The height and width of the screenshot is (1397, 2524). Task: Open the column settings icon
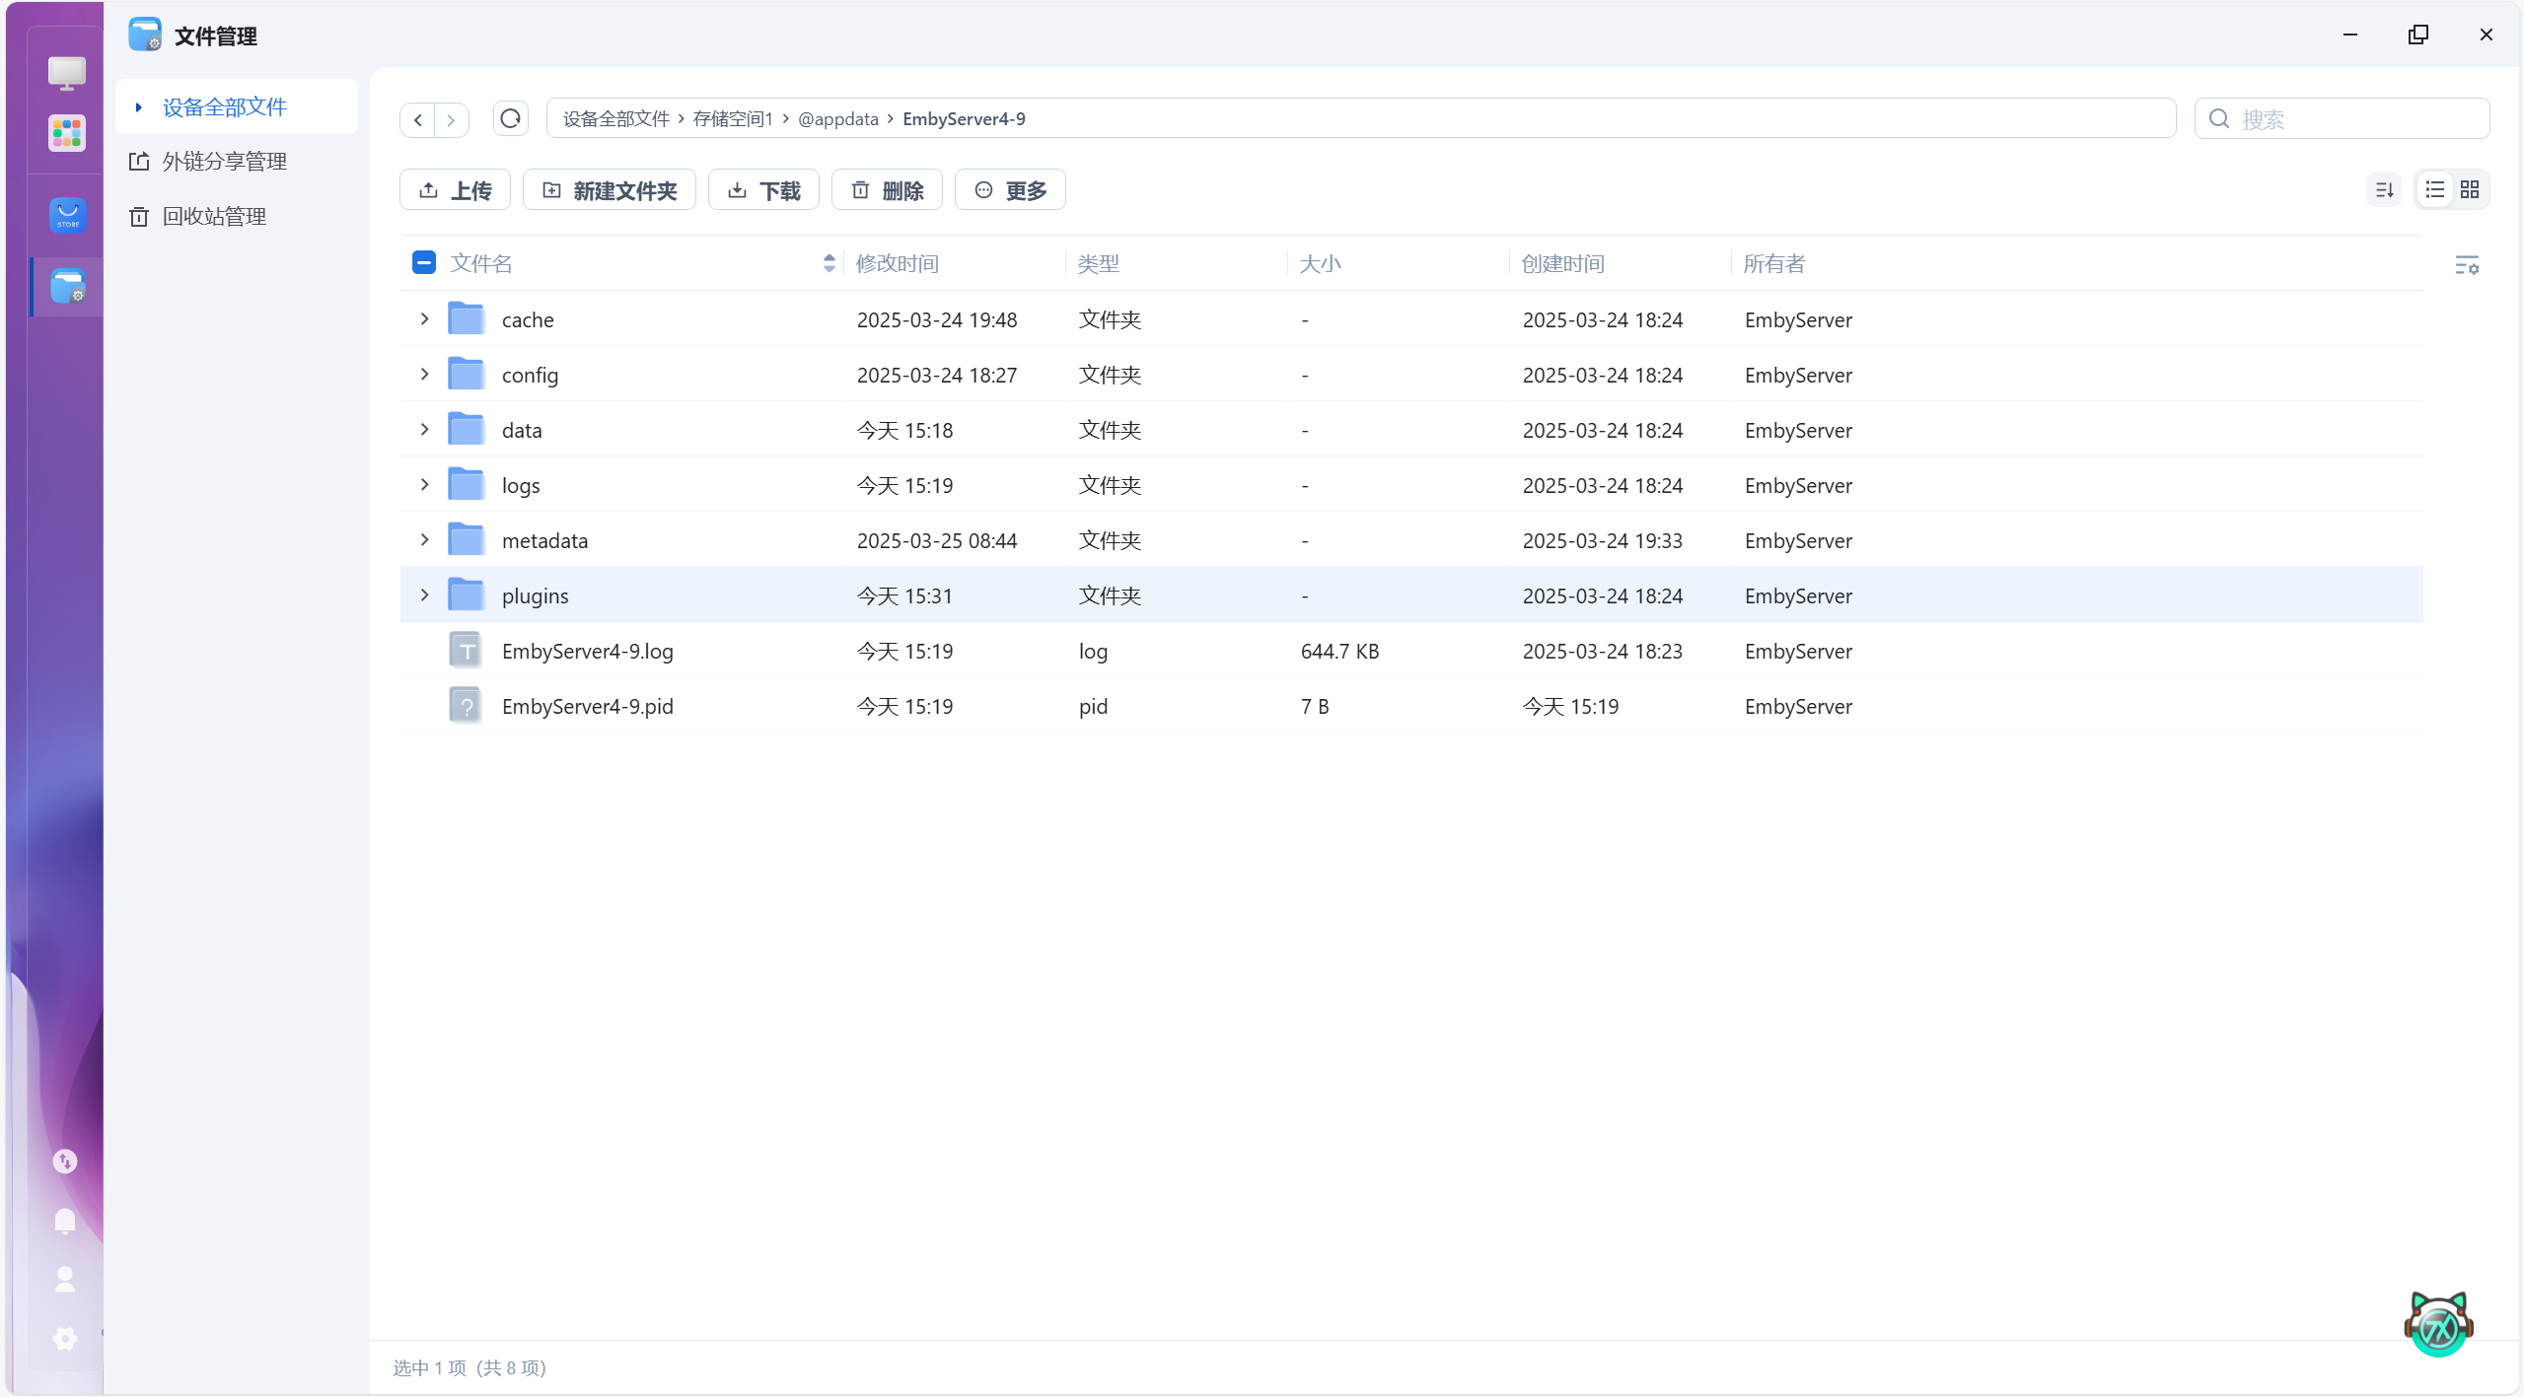pos(2466,264)
